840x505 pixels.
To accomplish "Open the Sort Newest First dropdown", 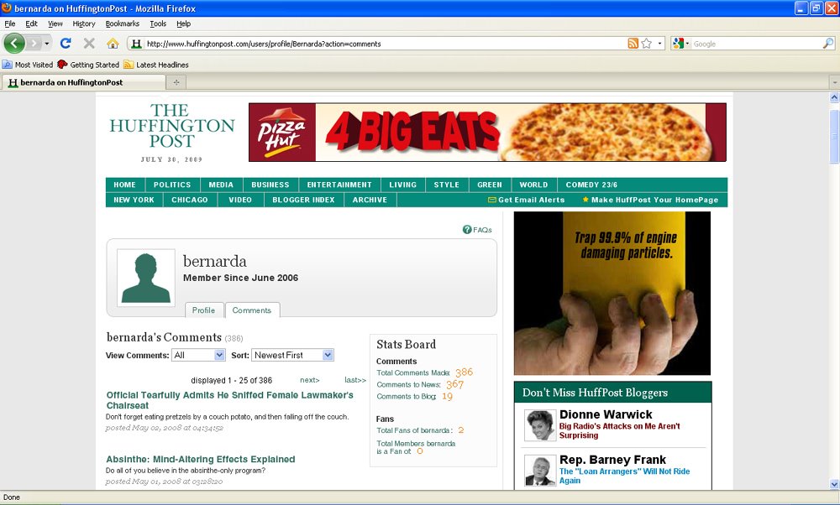I will (x=292, y=355).
